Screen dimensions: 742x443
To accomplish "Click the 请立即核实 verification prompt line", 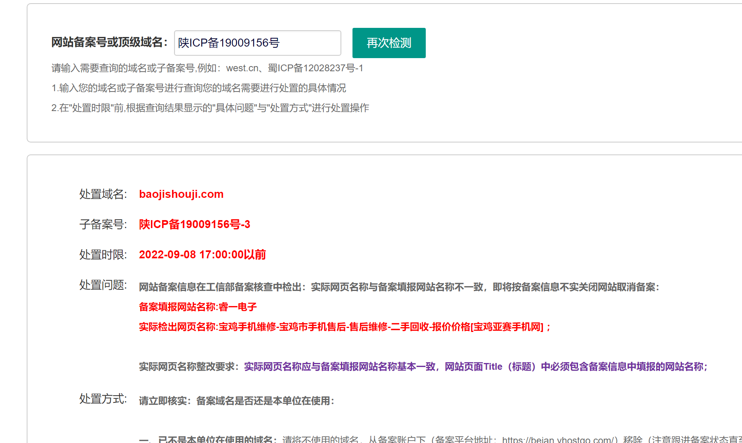I will pos(237,401).
